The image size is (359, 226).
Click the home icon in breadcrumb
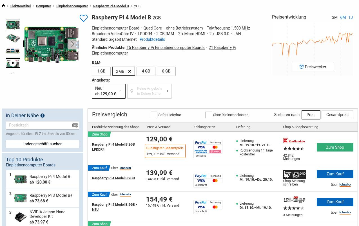click(x=3, y=6)
